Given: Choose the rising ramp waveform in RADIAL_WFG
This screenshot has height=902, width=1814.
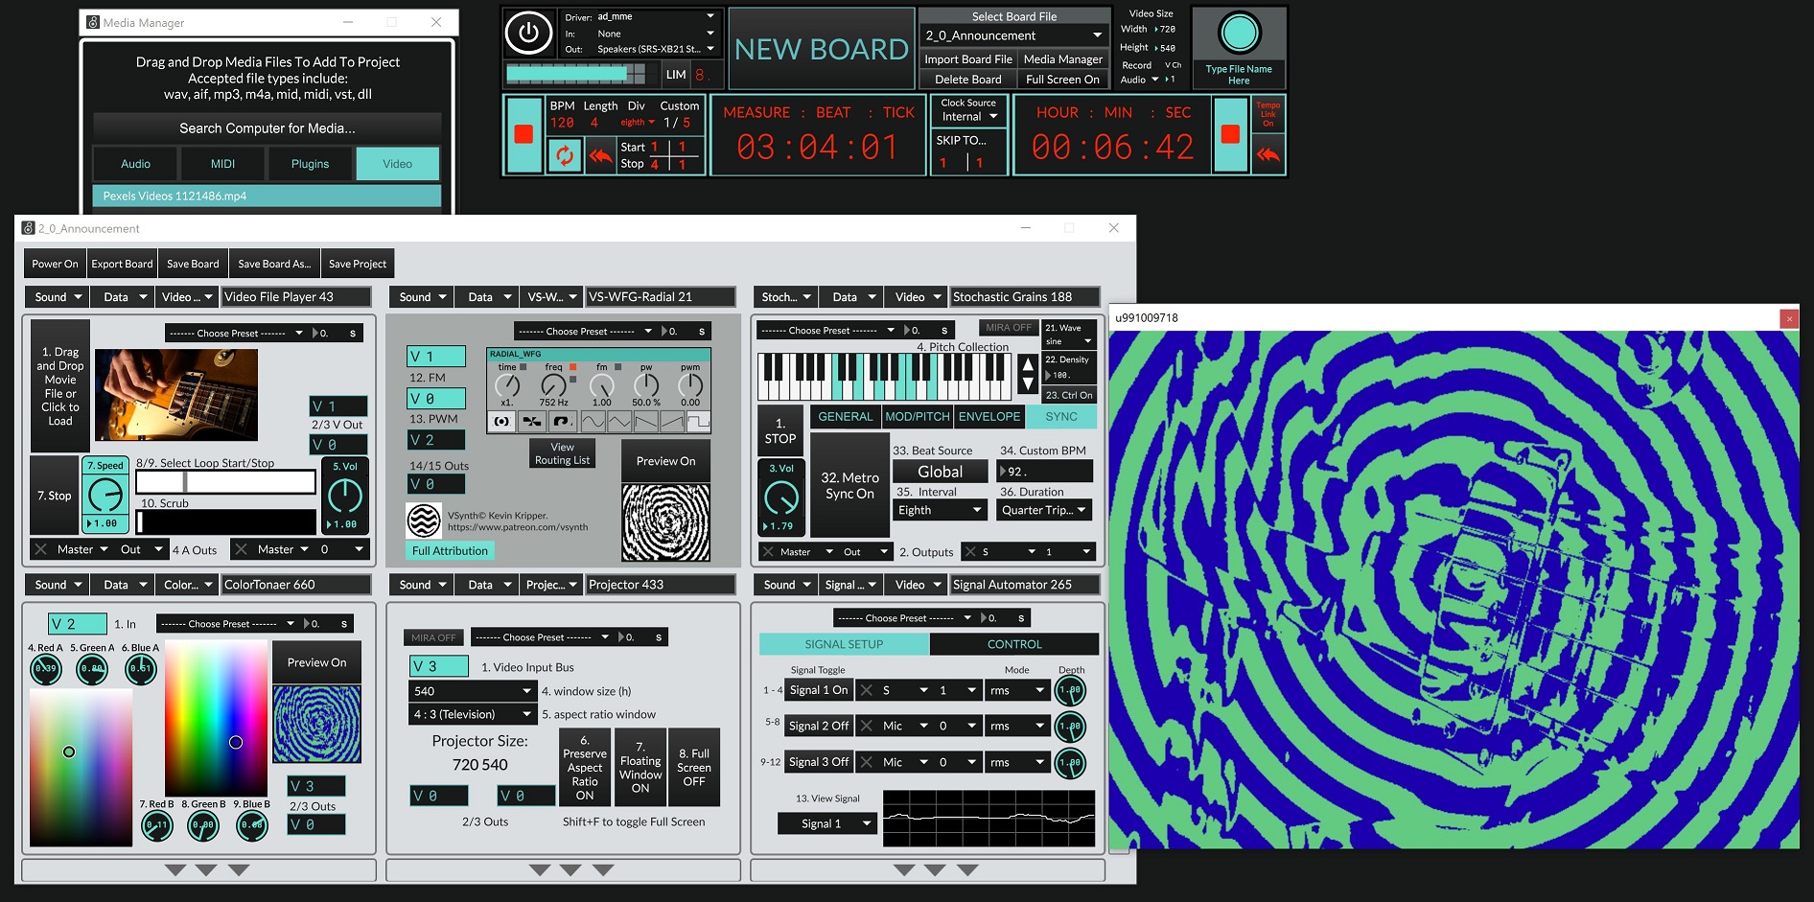Looking at the screenshot, I should pos(671,421).
